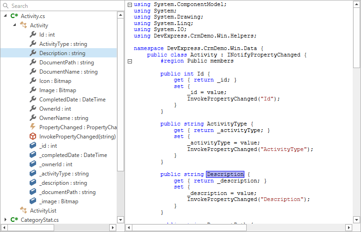Click the wrench icon for Description : string
361x232 pixels.
(x=33, y=53)
